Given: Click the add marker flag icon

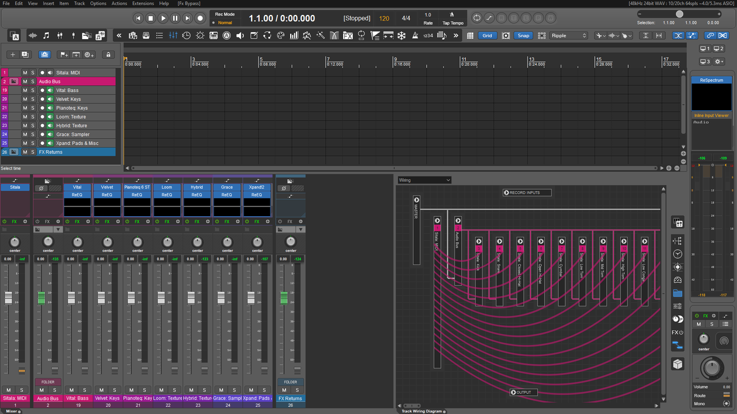Looking at the screenshot, I should pos(64,55).
